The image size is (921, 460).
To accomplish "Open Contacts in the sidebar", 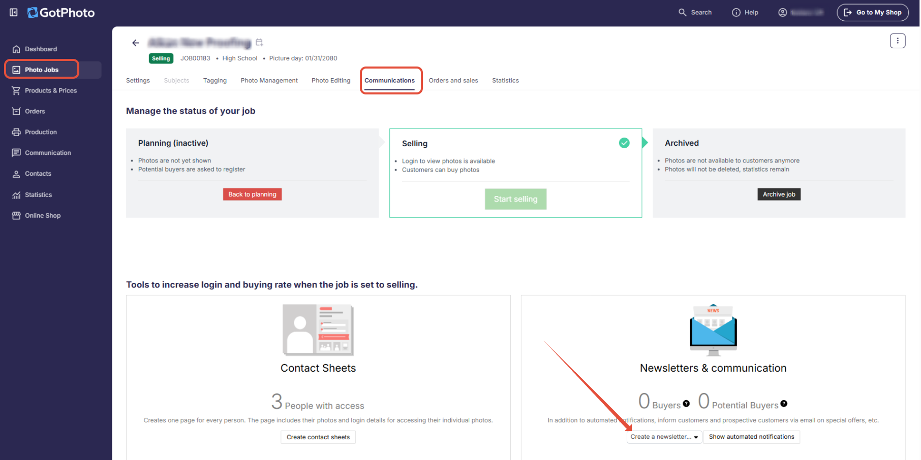I will coord(38,174).
